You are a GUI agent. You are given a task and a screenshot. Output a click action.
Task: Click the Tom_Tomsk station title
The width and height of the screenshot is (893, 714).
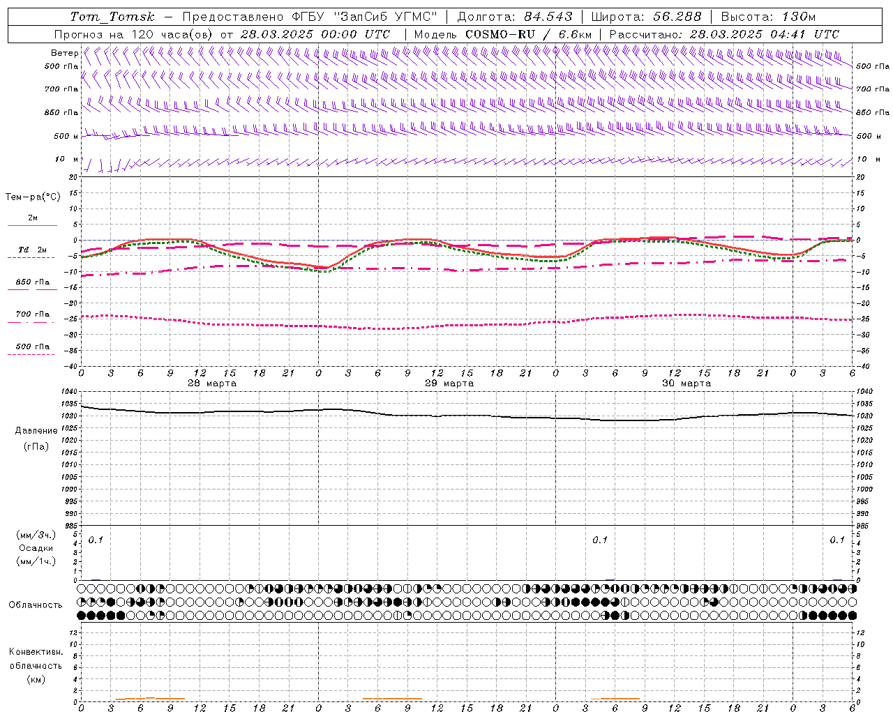(x=113, y=17)
